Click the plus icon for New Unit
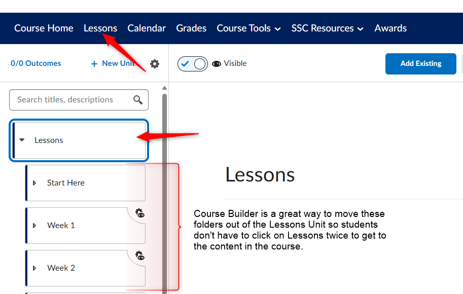This screenshot has height=294, width=463. click(94, 64)
